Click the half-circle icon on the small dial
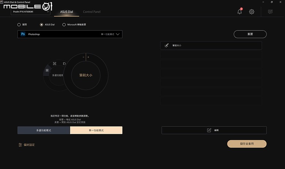285x169 pixels. pyautogui.click(x=64, y=64)
